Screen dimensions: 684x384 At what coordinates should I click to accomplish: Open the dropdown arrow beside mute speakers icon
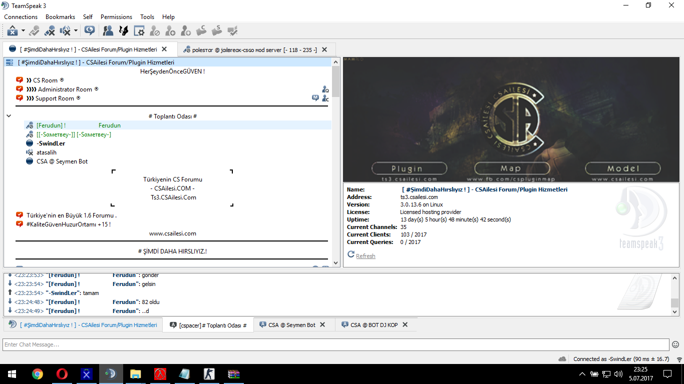click(76, 31)
